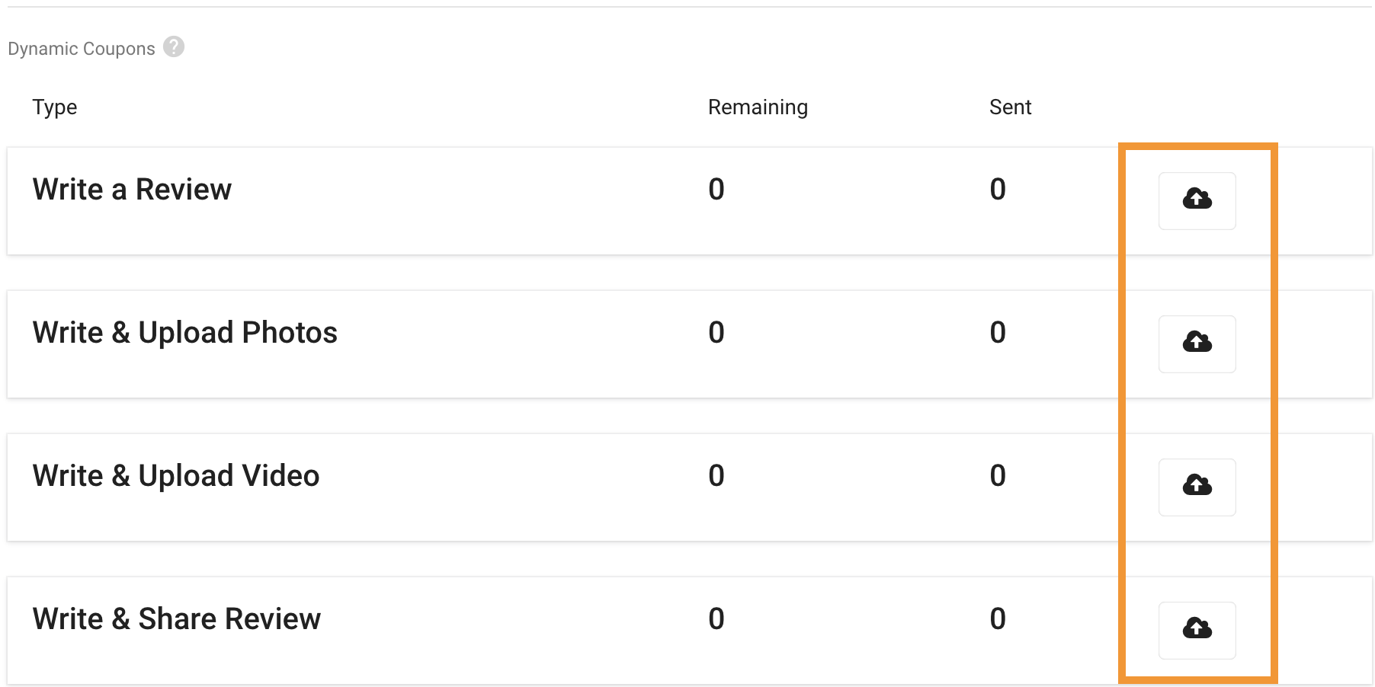Select the Write & Share Review row title
The width and height of the screenshot is (1375, 687).
tap(177, 618)
